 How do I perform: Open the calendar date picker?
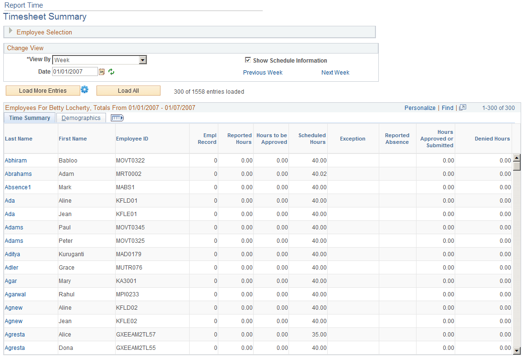[102, 71]
